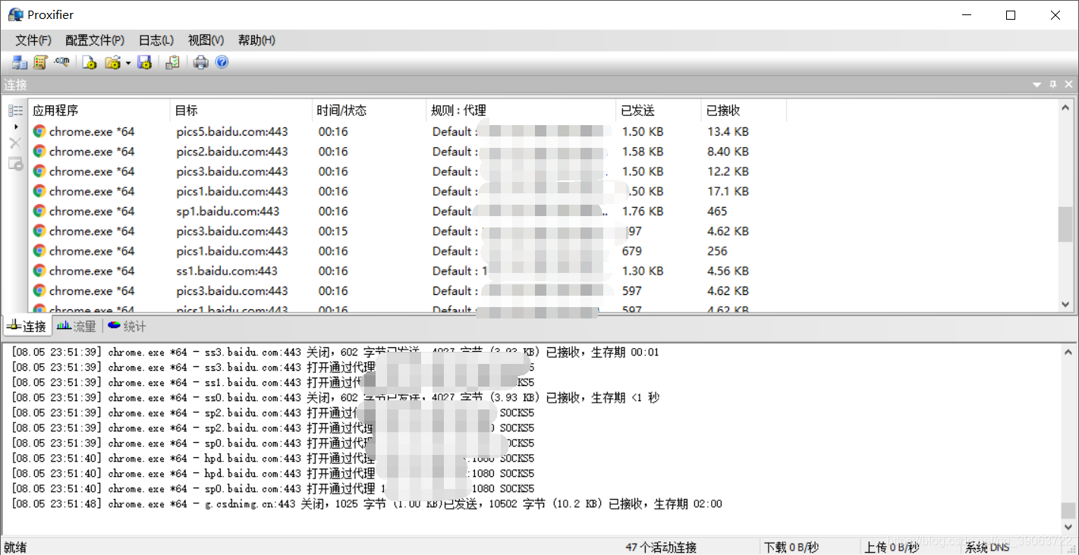Select the pics2.baidu.com:443 target cell
Screen dimensions: 1079x555
point(232,151)
